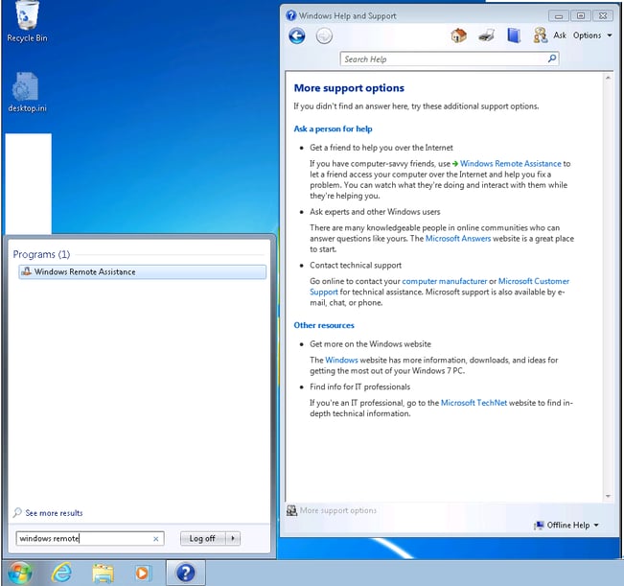Click the Programs (1) results header
The height and width of the screenshot is (586, 624).
[x=41, y=254]
